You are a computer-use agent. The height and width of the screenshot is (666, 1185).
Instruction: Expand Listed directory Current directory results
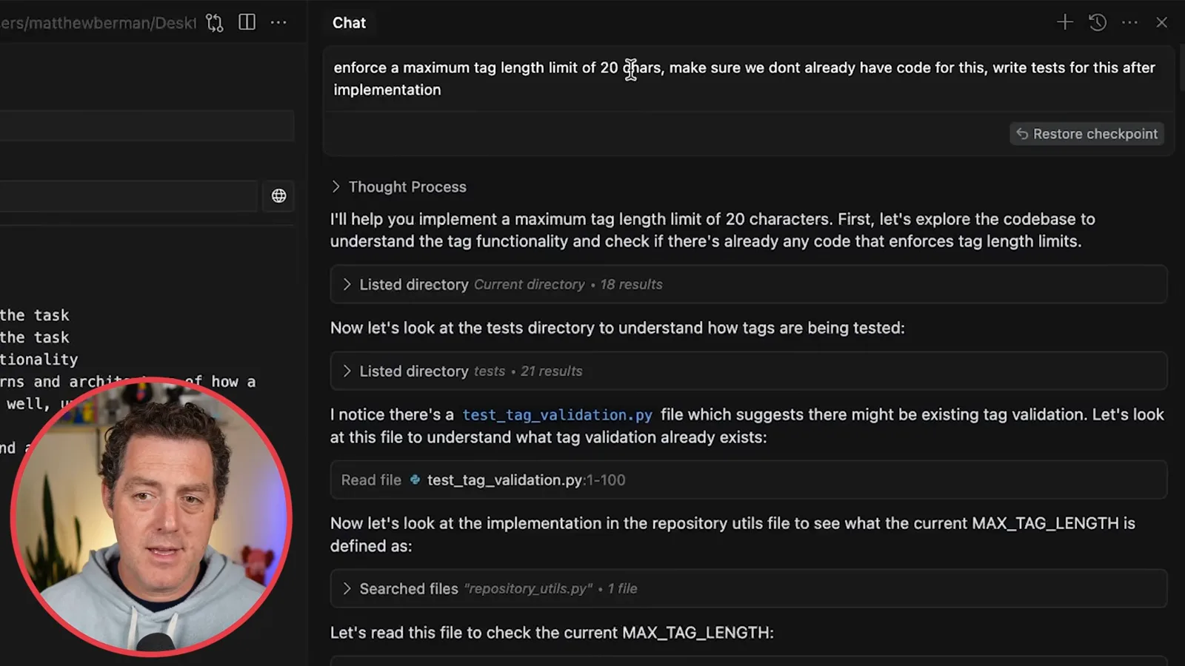749,284
